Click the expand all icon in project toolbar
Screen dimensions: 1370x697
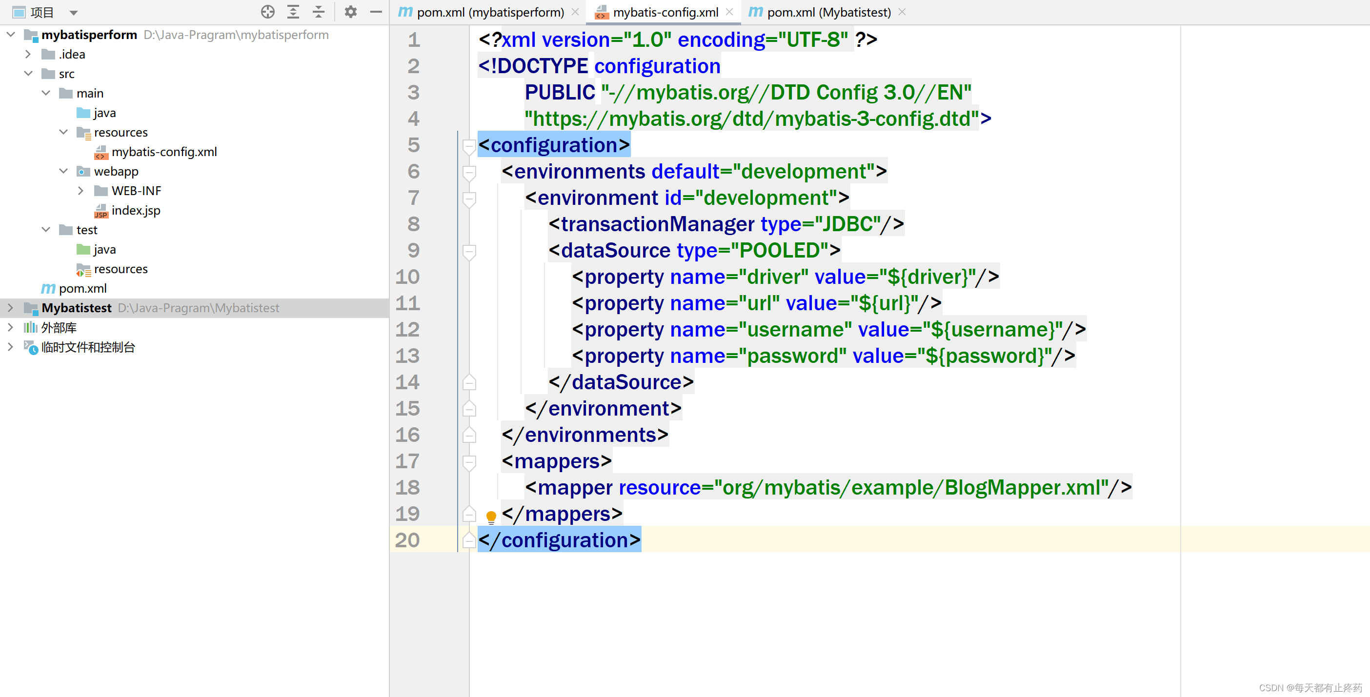(293, 12)
